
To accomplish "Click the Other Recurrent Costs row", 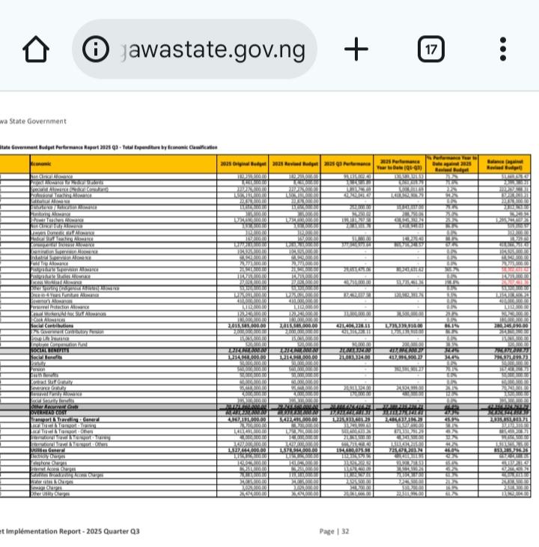I will 55,406.
